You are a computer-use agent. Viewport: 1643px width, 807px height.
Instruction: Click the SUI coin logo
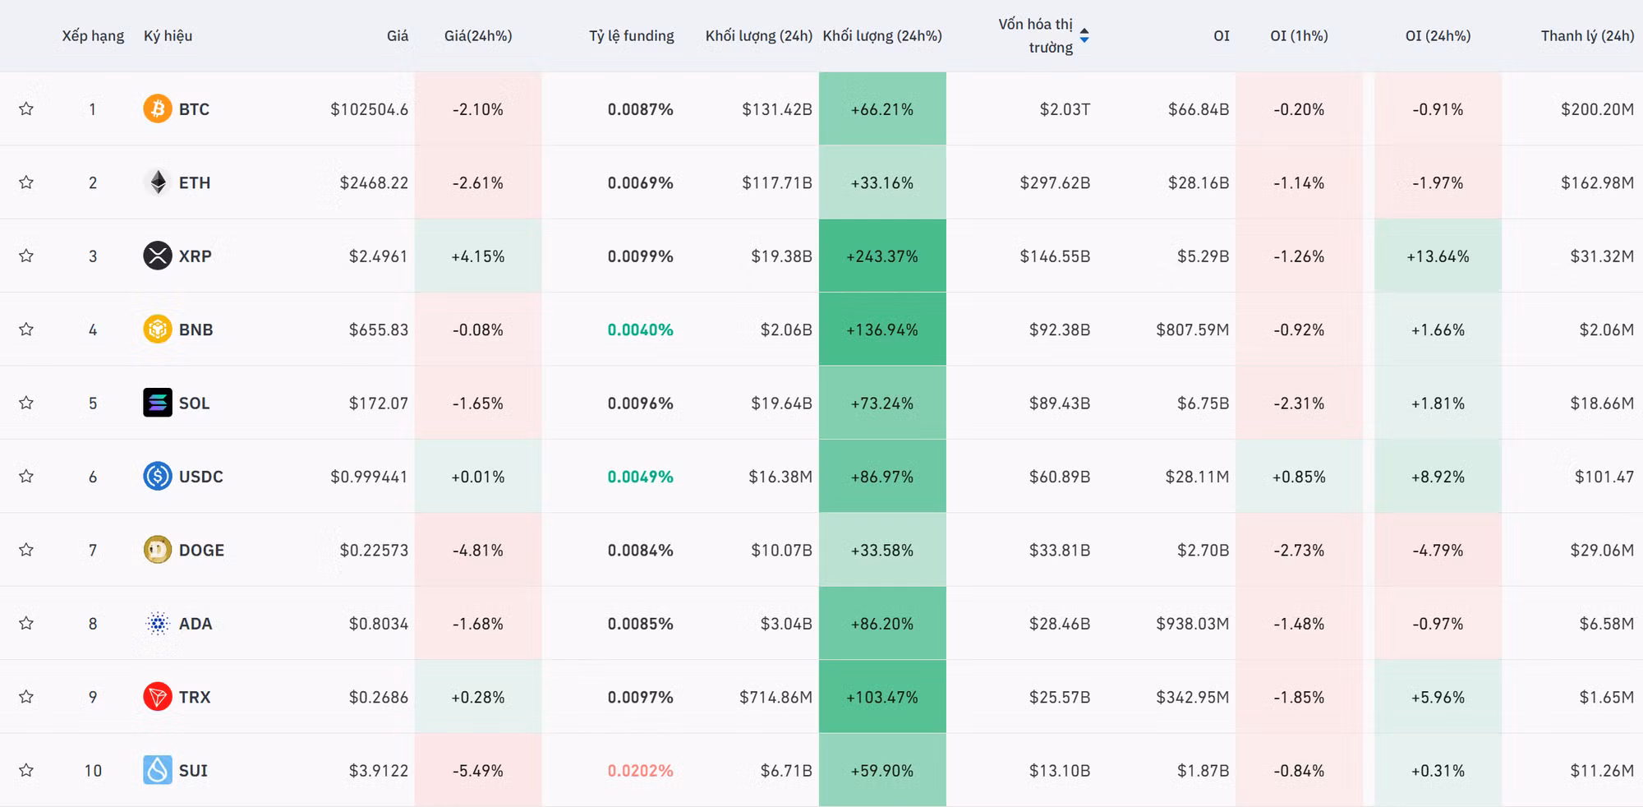point(158,770)
